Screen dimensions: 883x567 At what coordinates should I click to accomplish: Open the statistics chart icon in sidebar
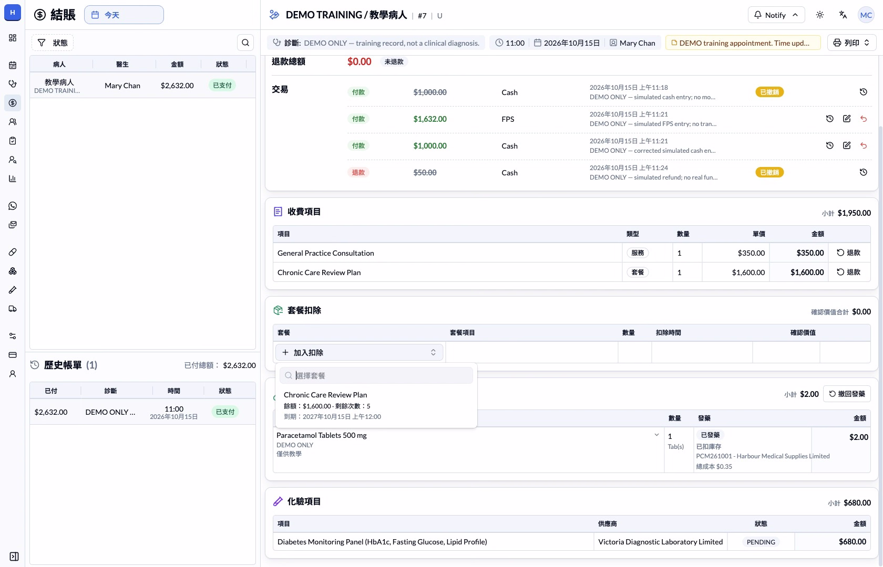pyautogui.click(x=13, y=178)
